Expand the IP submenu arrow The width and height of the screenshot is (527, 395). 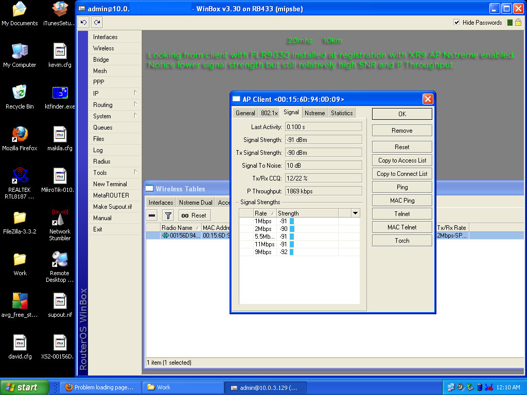click(x=135, y=93)
